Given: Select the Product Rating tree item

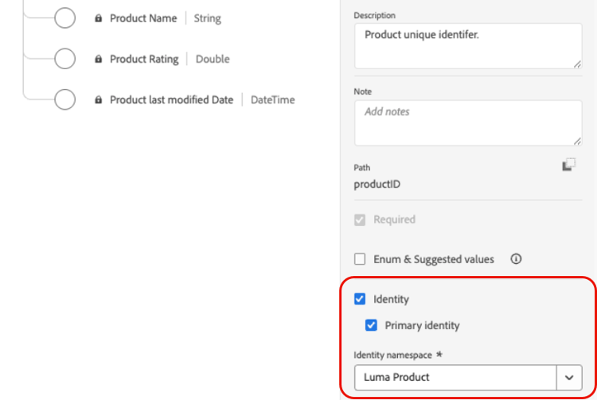Looking at the screenshot, I should (x=145, y=59).
